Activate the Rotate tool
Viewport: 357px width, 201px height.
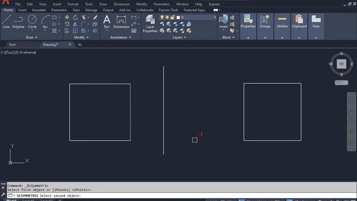[75, 17]
